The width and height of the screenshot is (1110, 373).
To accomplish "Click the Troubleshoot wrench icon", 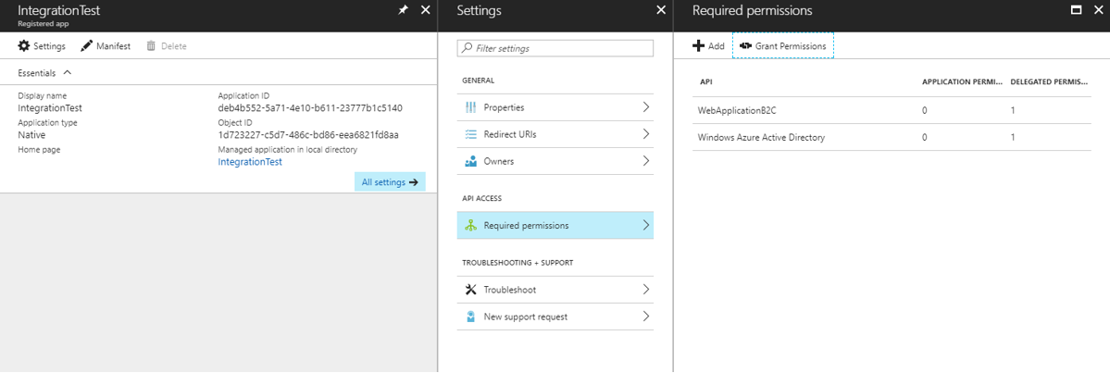I will pos(470,290).
